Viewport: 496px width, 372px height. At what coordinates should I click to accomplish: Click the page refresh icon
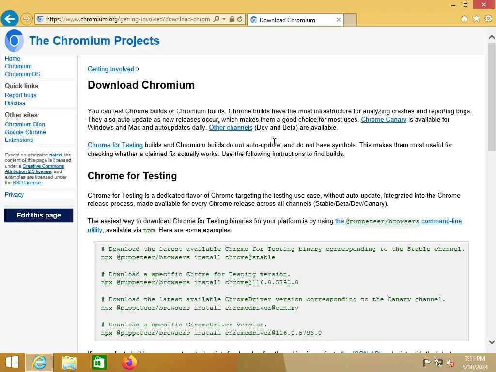[240, 19]
